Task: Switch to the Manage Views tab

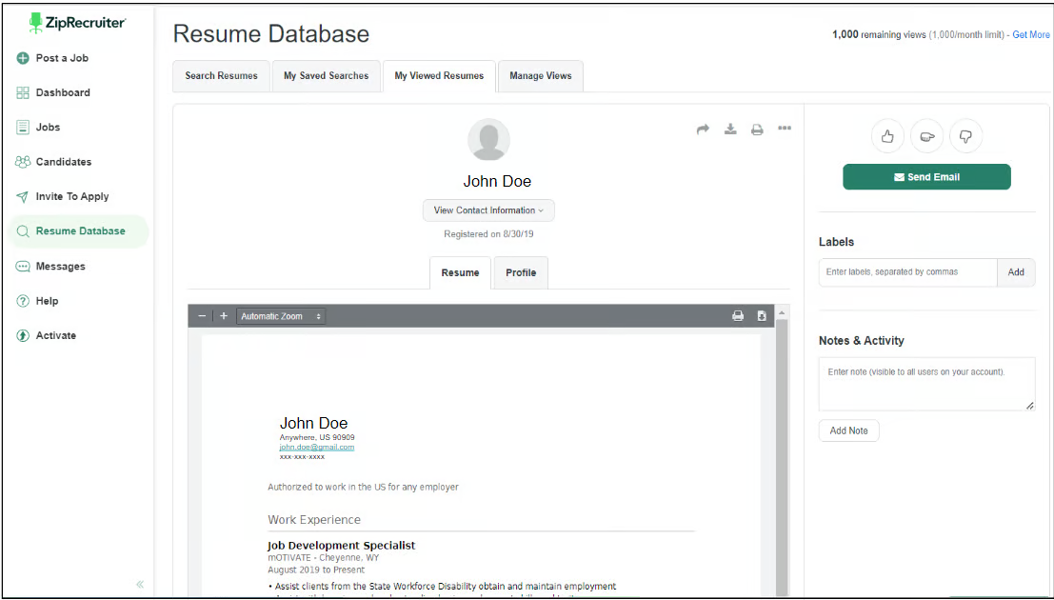Action: click(x=541, y=76)
